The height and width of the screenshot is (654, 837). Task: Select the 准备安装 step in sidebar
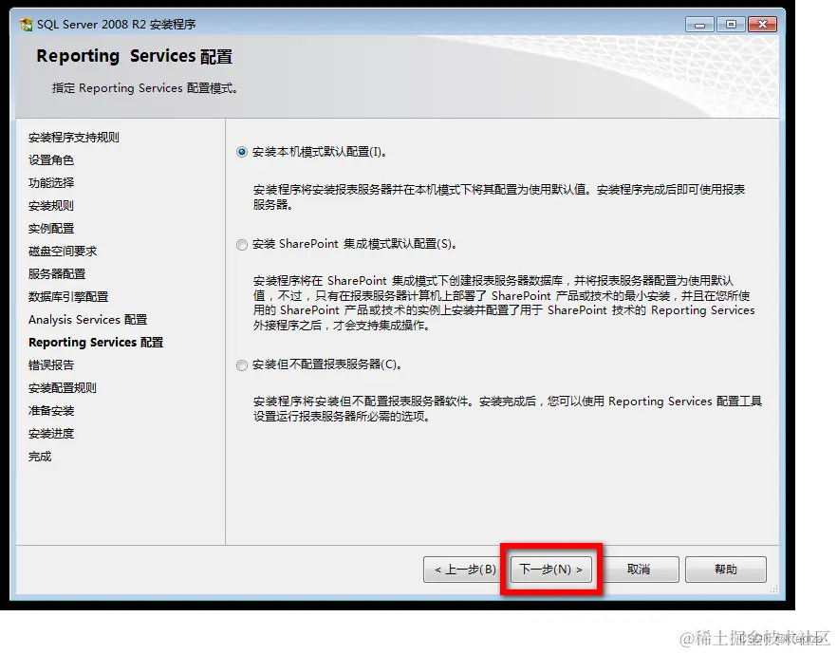tap(50, 411)
